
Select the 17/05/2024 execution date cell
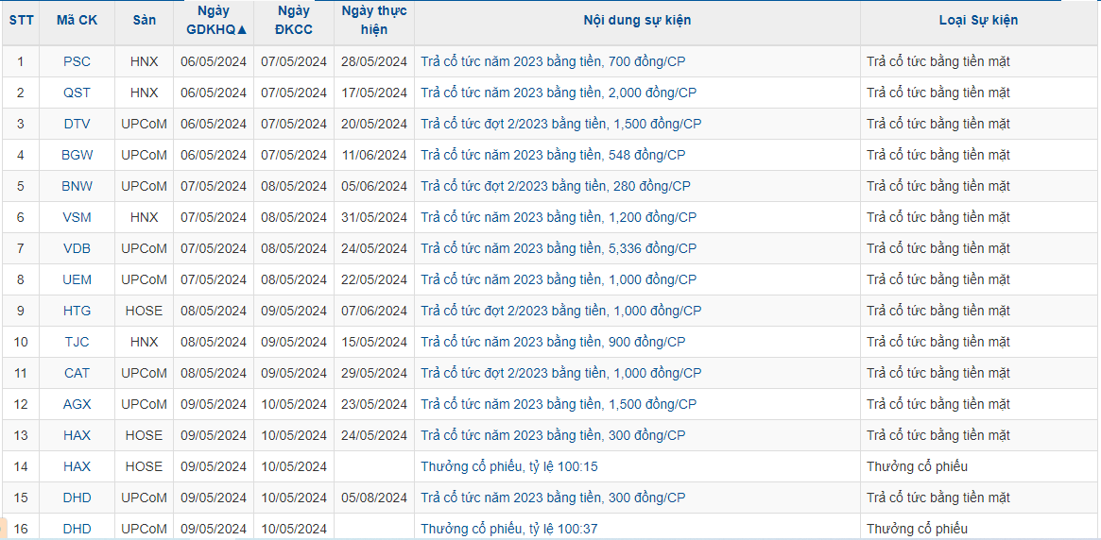click(374, 93)
